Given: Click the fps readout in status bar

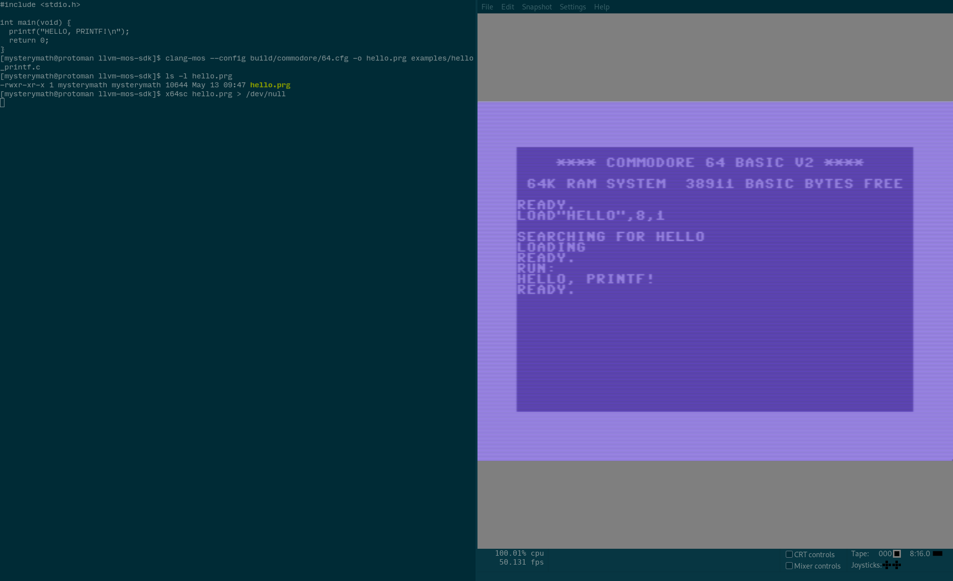Looking at the screenshot, I should tap(521, 562).
